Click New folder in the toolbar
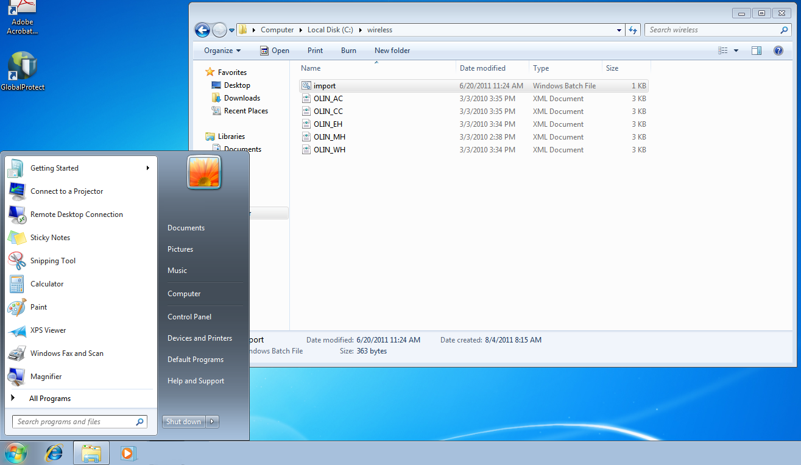Screen dimensions: 801x465 [x=392, y=51]
